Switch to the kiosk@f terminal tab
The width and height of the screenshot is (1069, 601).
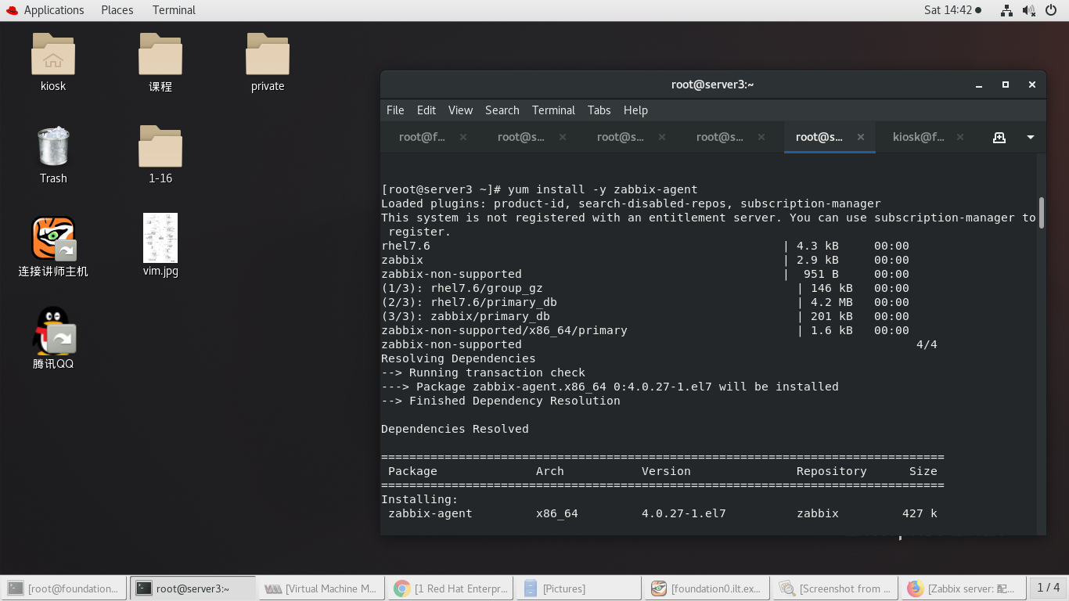click(x=919, y=137)
